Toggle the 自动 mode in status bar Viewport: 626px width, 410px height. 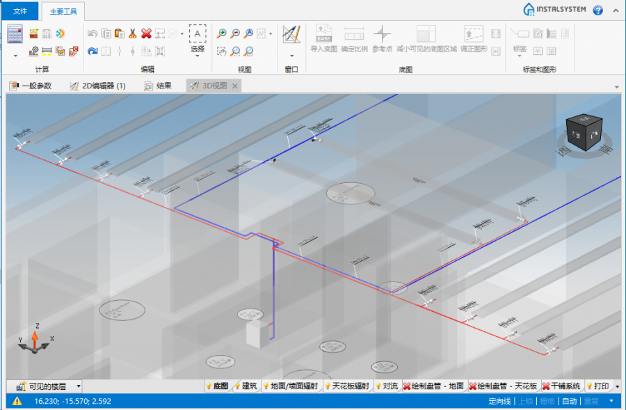point(569,401)
